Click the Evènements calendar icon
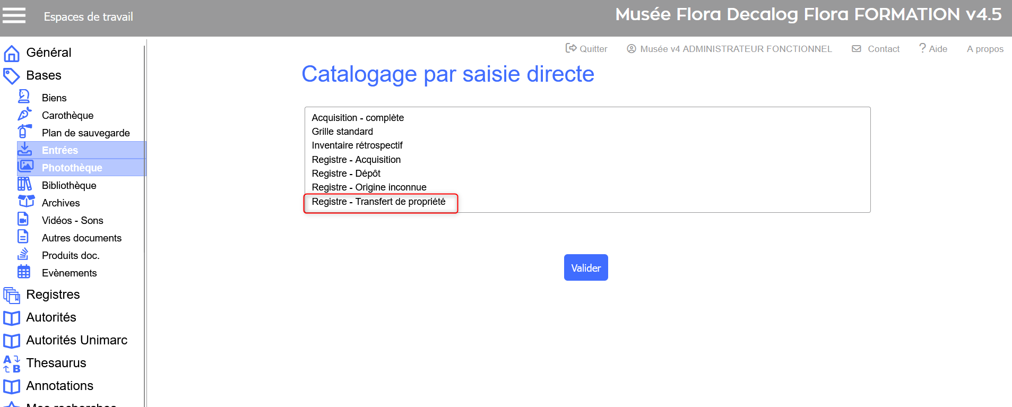Image resolution: width=1012 pixels, height=407 pixels. [x=24, y=272]
